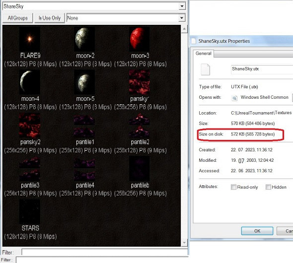Viewport: 293px width, 263px height.
Task: Click the 'moon-3' texture name label
Action: point(140,56)
